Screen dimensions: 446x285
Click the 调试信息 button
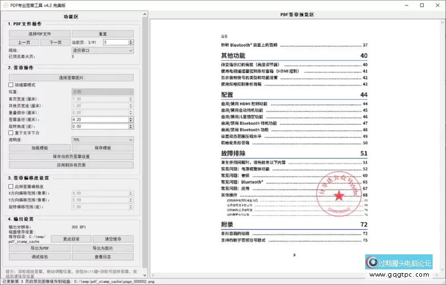(x=40, y=257)
